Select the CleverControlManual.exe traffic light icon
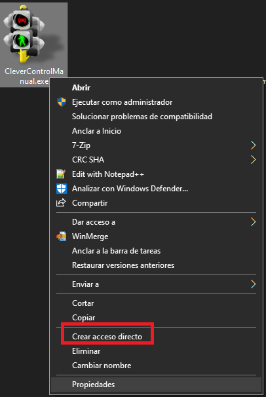The image size is (266, 397). [24, 33]
